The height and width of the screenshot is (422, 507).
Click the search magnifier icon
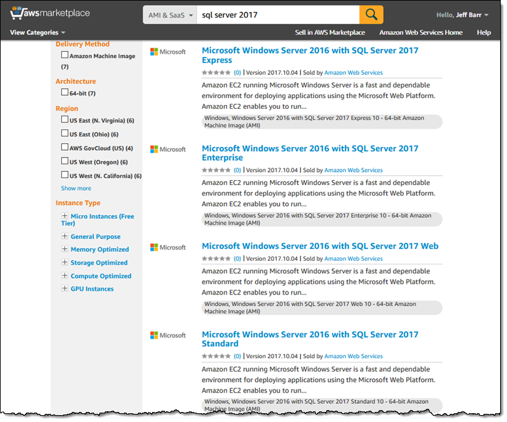coord(371,13)
